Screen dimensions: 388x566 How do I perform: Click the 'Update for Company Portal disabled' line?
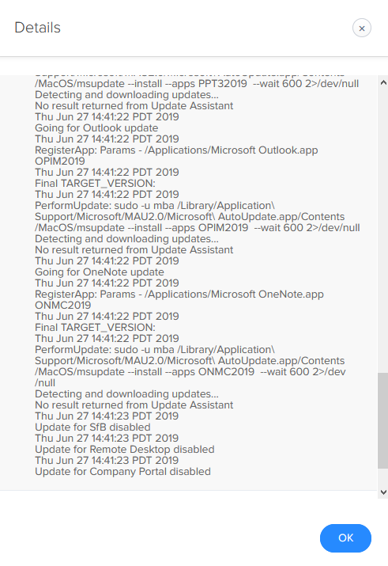tap(122, 472)
